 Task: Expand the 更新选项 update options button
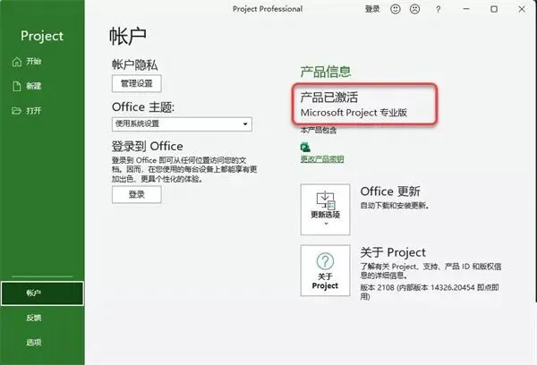click(325, 209)
